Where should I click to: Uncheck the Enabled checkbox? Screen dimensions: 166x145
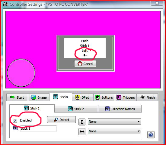point(15,121)
